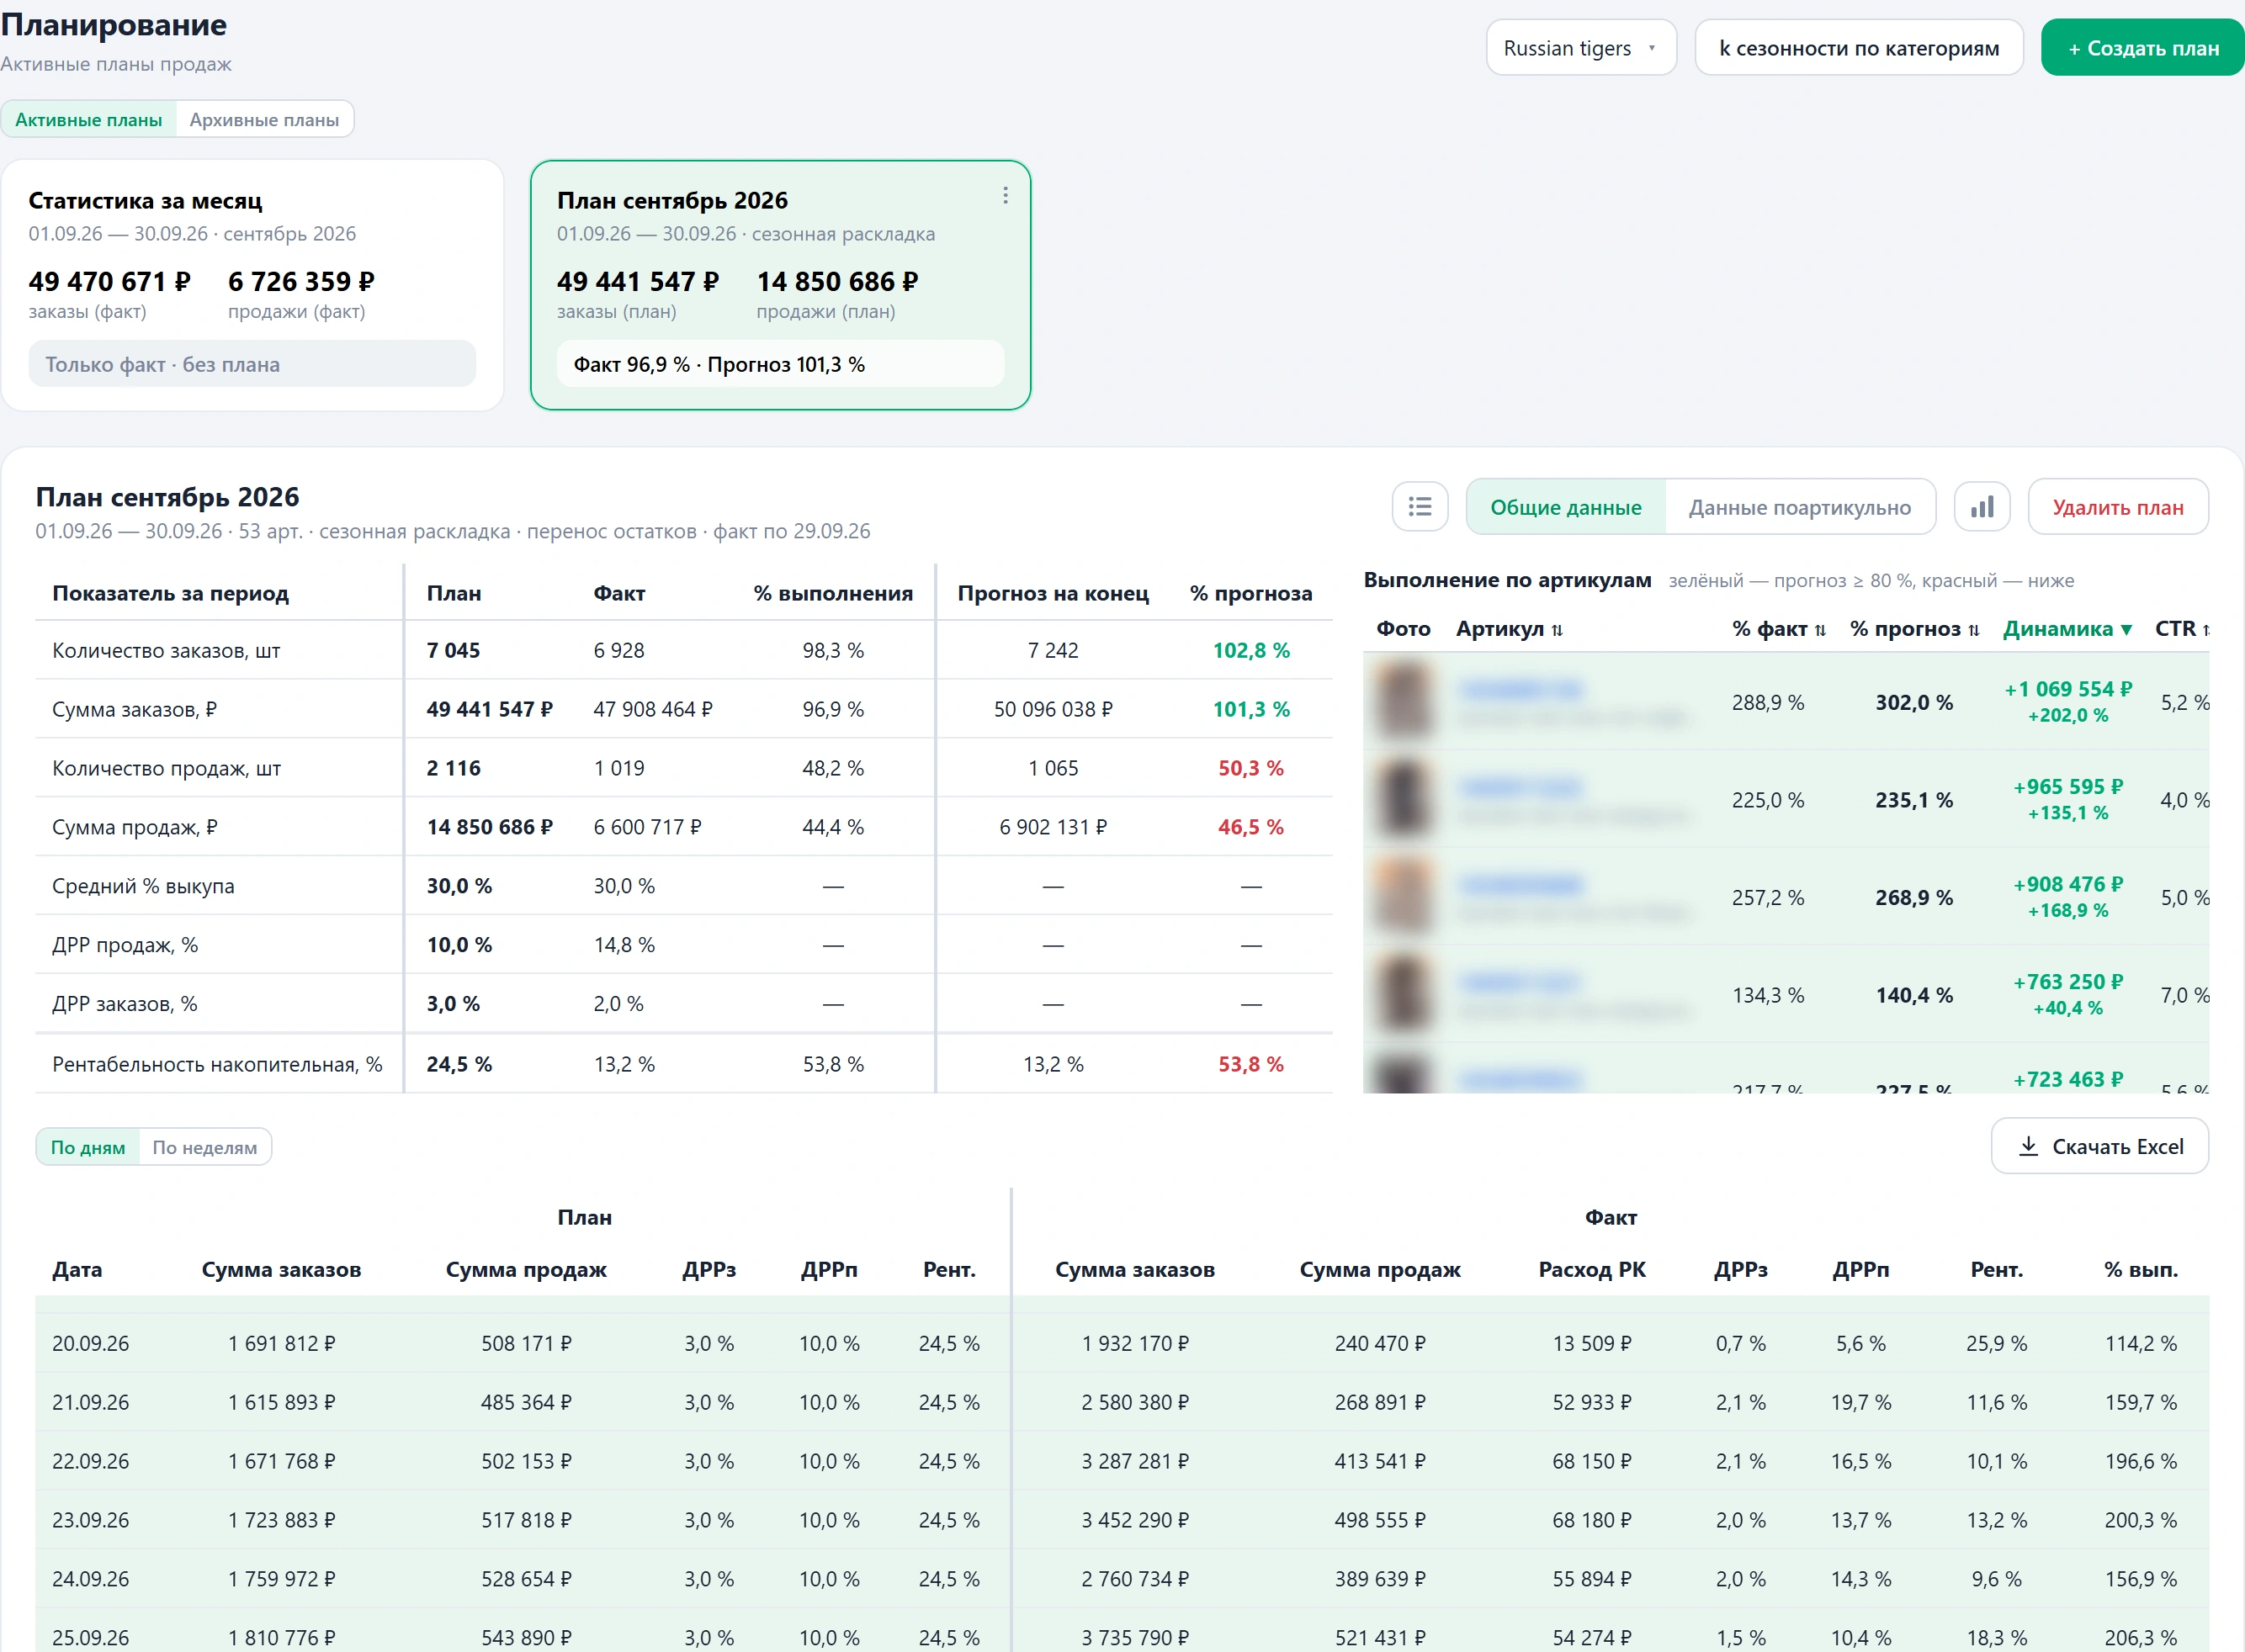Select Статистика за месяц card
Screen dimensions: 2245x1652
[252, 285]
